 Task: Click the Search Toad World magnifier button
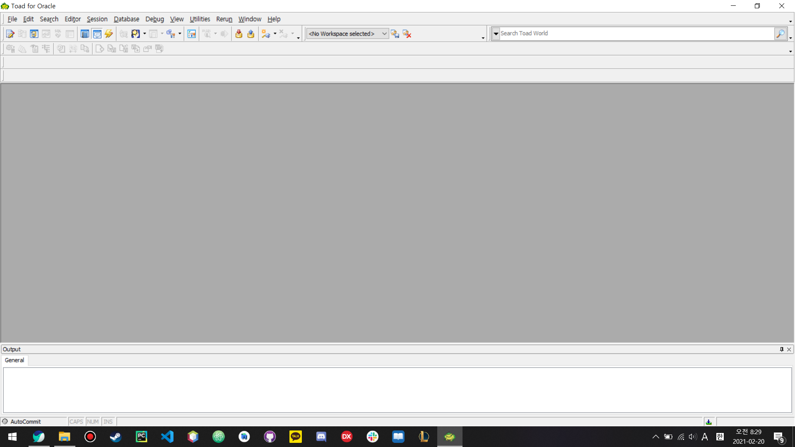point(780,34)
